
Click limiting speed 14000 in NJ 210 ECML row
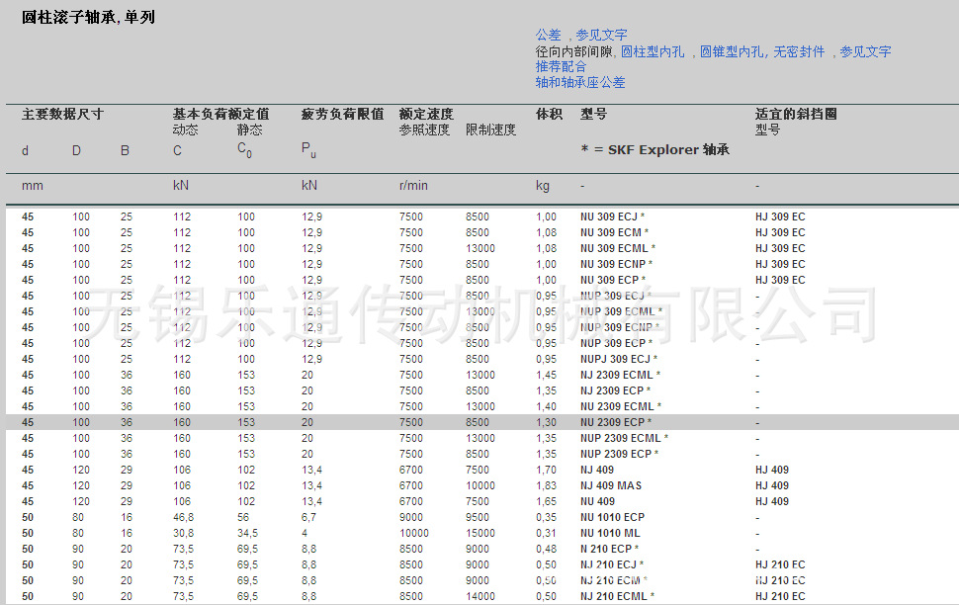[x=480, y=596]
